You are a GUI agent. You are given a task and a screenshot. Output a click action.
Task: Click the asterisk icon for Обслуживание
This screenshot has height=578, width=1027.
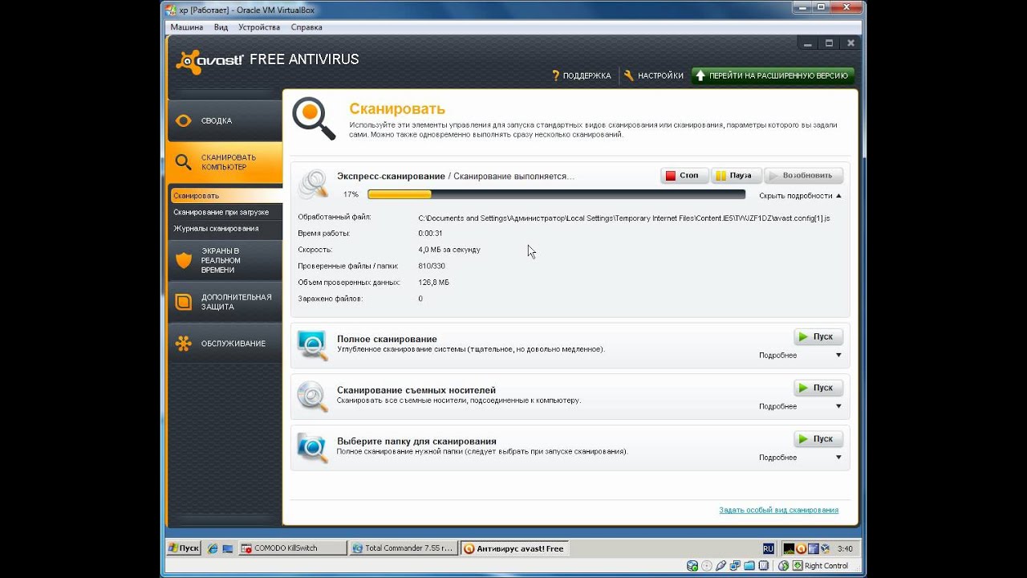pos(184,344)
